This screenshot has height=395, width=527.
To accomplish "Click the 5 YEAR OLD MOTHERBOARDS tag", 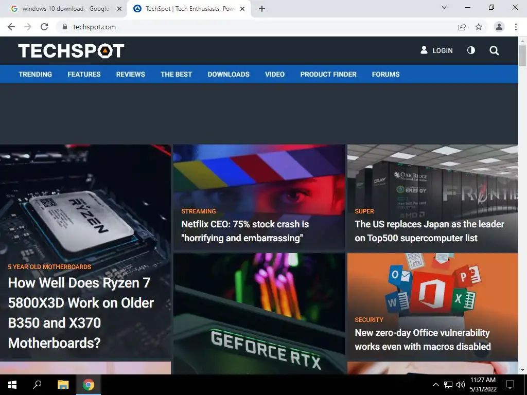I will (49, 267).
